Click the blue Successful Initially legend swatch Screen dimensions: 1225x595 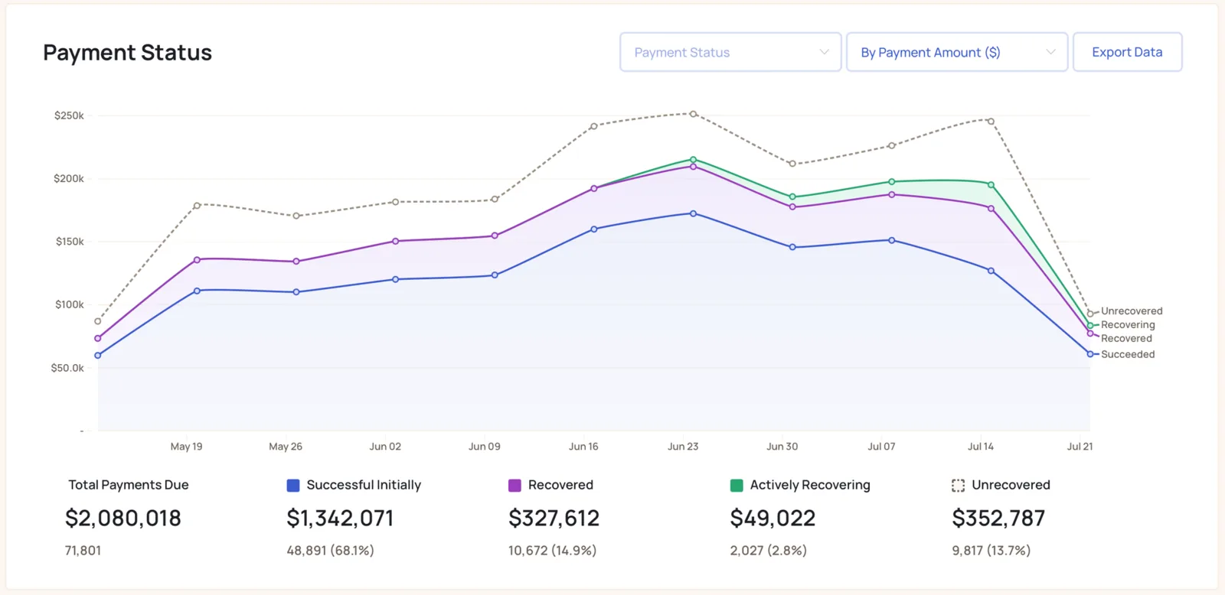click(x=292, y=485)
